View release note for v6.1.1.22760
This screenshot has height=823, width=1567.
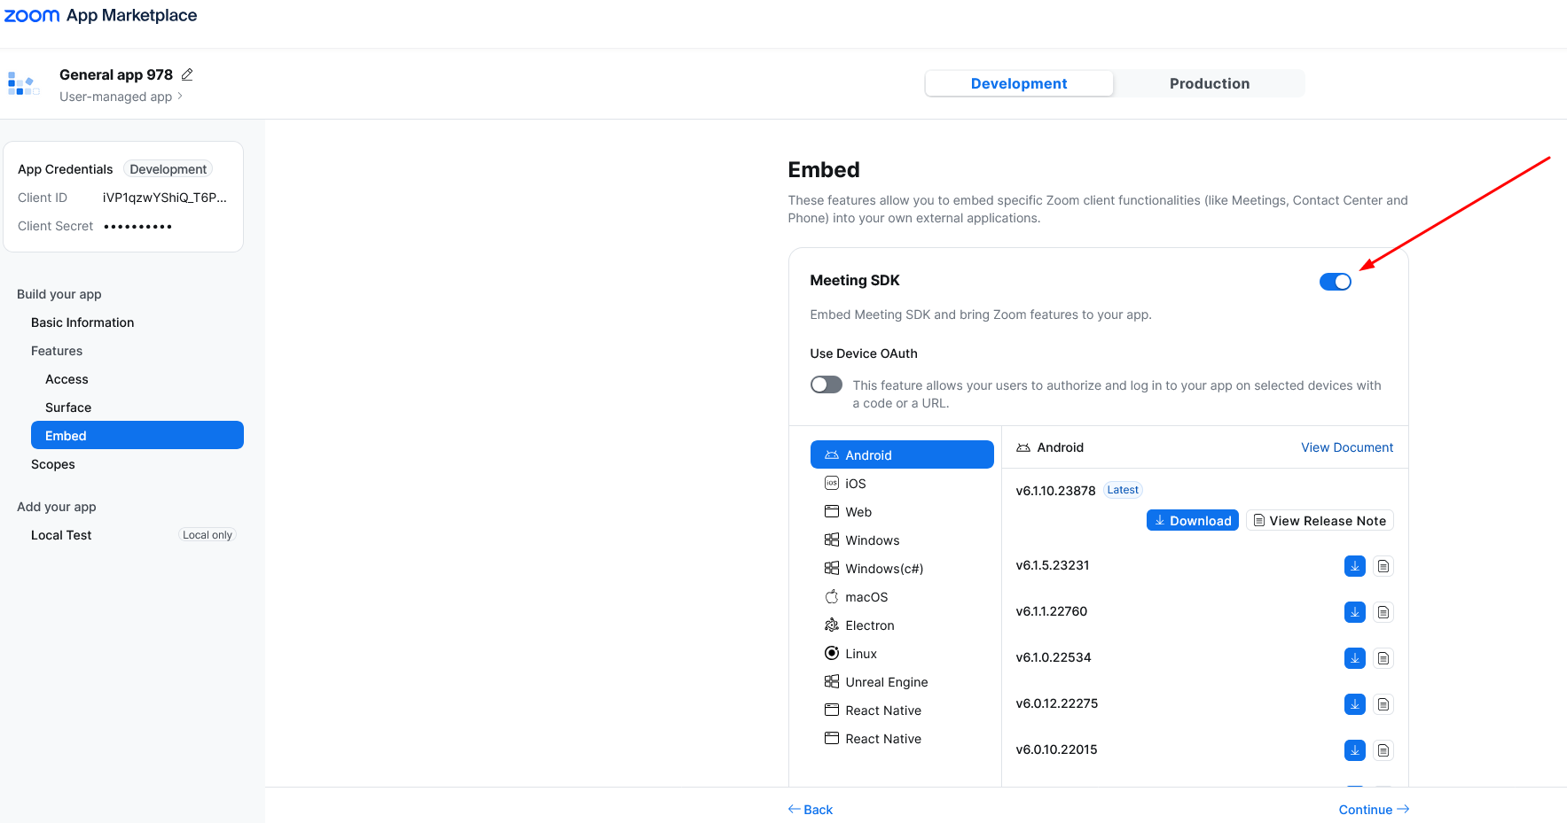(1383, 612)
